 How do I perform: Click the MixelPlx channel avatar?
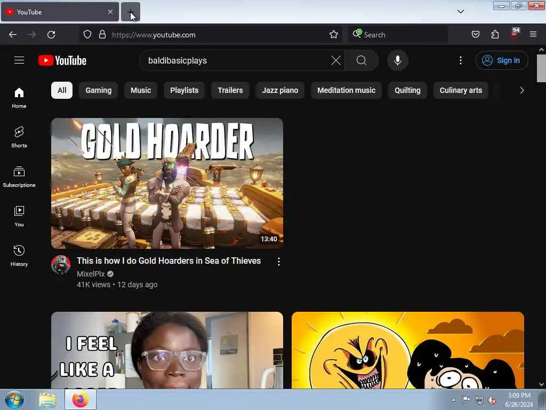click(x=61, y=265)
